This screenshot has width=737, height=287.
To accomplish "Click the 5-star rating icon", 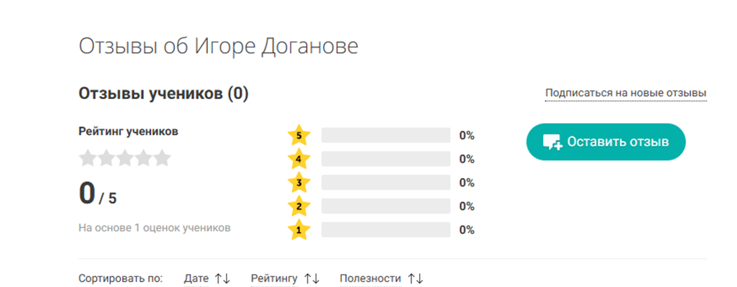I will [299, 135].
